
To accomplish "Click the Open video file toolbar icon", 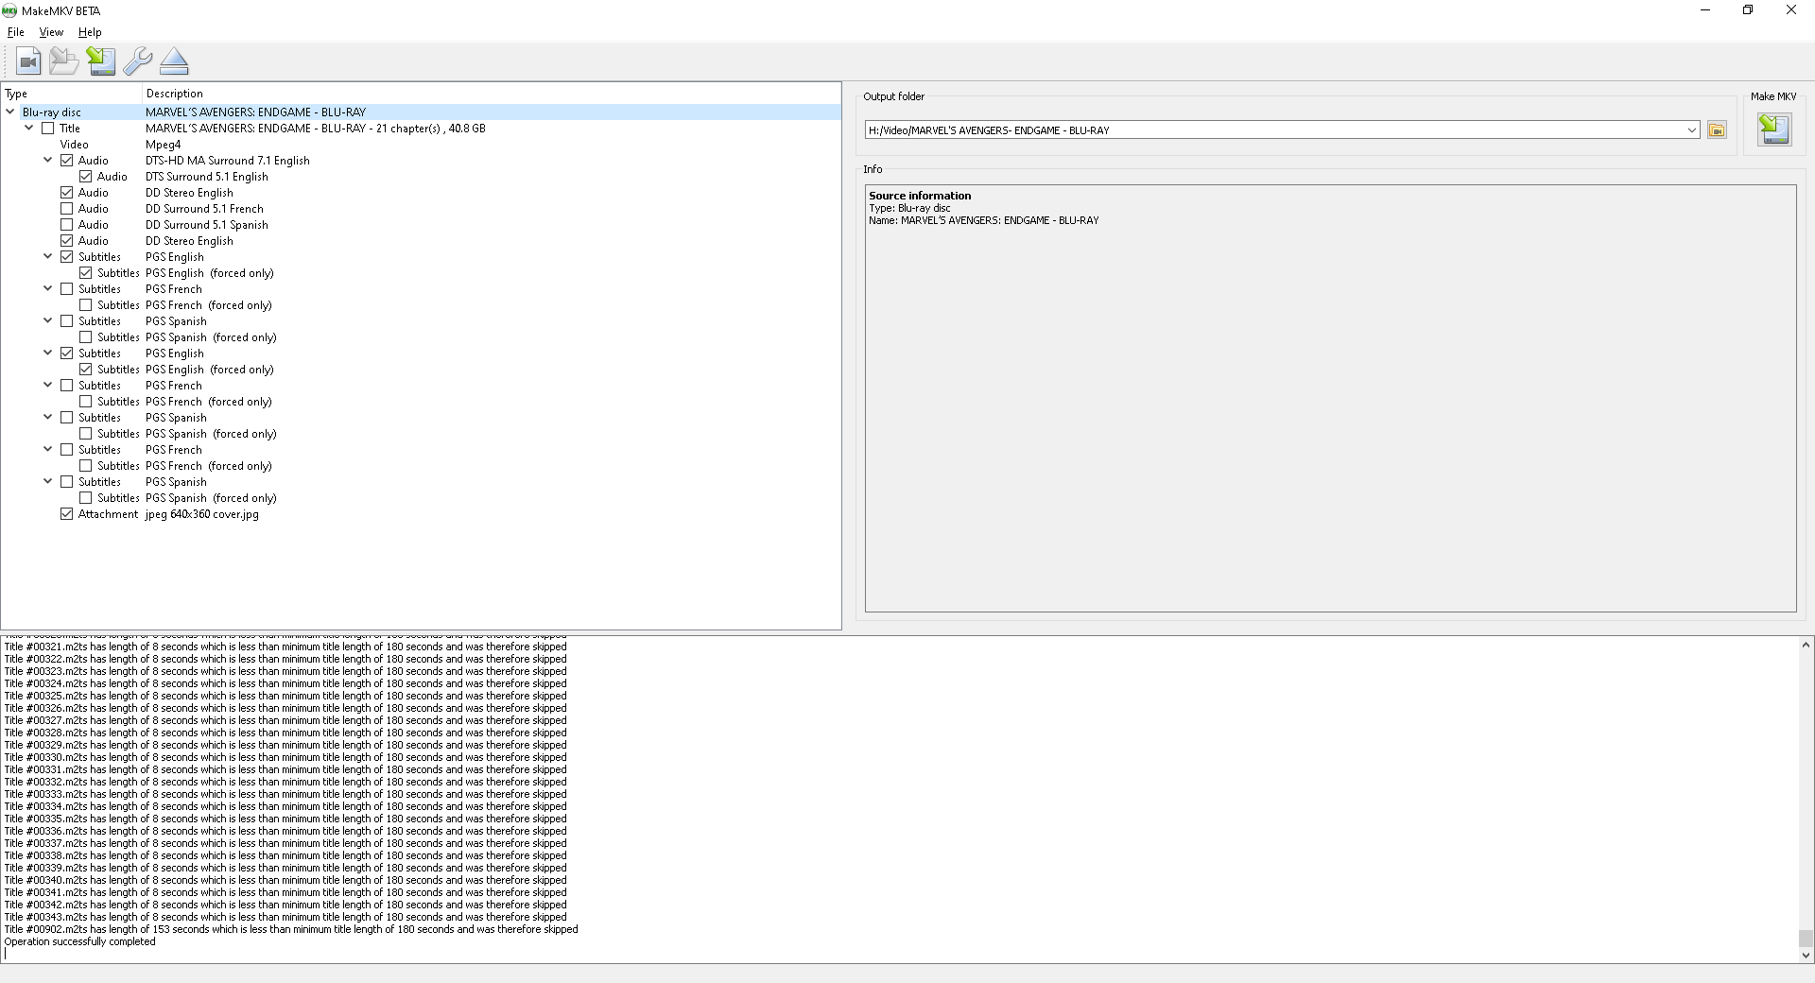I will click(28, 61).
